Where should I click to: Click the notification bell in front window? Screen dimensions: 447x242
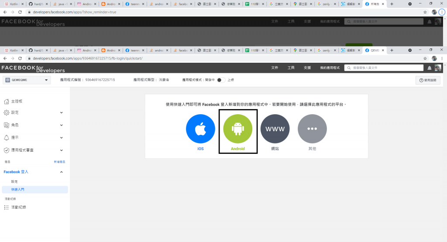point(430,68)
